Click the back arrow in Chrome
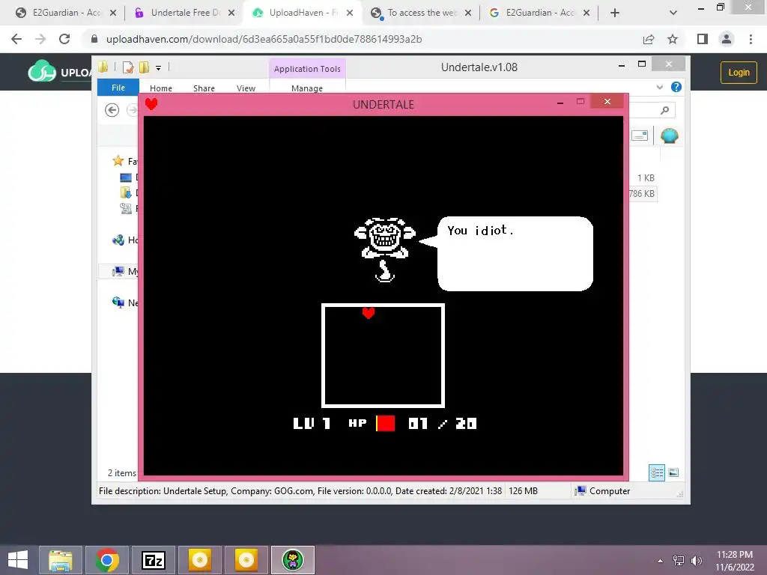The width and height of the screenshot is (767, 575). coord(16,39)
